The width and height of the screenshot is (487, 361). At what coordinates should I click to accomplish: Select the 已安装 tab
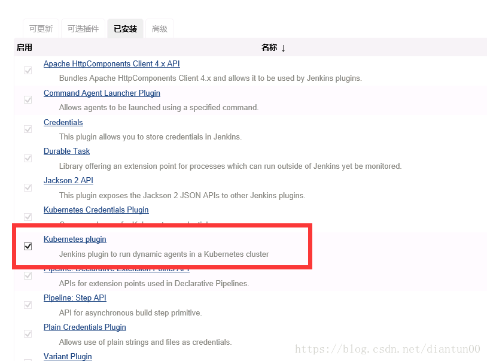tap(125, 29)
